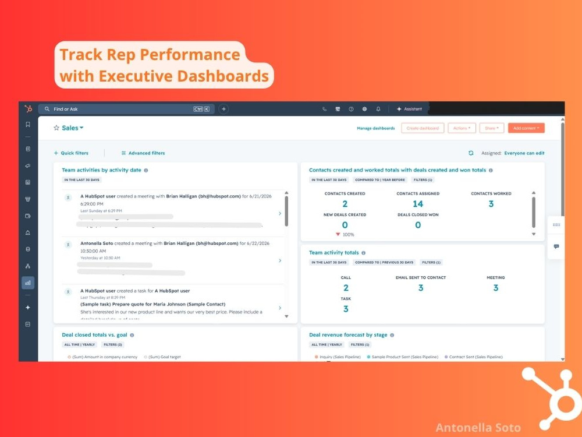This screenshot has width=582, height=437.
Task: Open the phone calling icon in top bar
Action: point(324,109)
